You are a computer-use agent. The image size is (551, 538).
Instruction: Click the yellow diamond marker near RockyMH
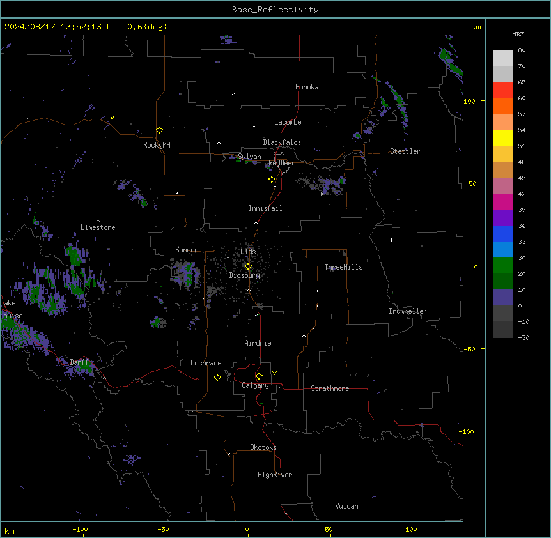tap(159, 130)
